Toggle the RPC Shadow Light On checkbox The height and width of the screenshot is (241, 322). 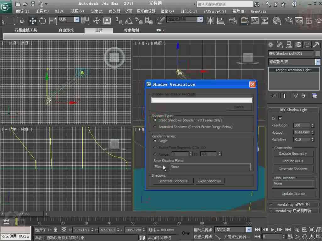pyautogui.click(x=280, y=118)
